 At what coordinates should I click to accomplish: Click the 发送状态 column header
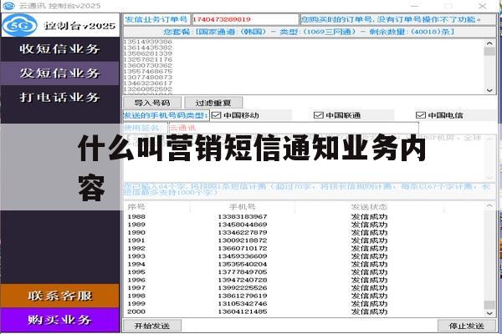369,207
